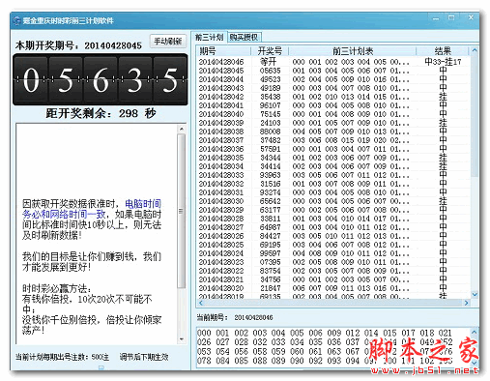Viewport: 490px width, 381px height.
Task: Select row 20140428026 with 84427
Action: coord(333,236)
